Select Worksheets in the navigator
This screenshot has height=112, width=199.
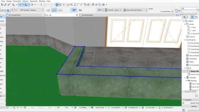click(x=193, y=59)
